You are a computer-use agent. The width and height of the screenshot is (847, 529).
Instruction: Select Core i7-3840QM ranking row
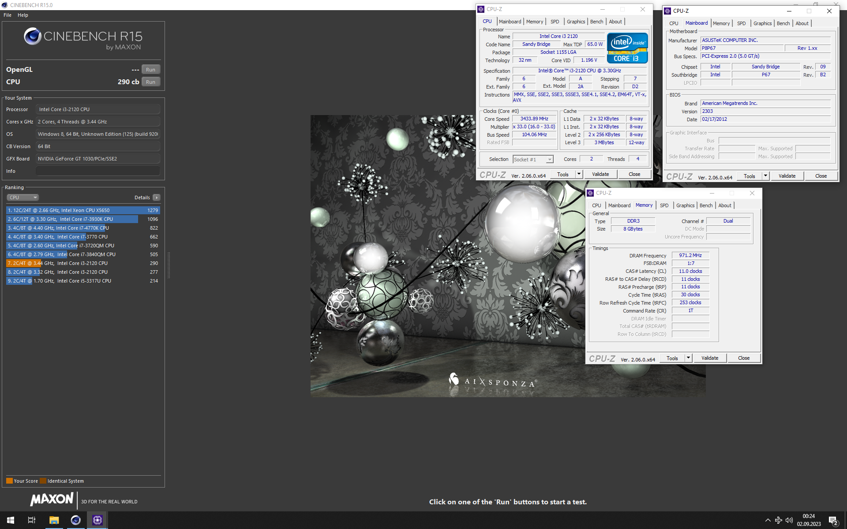[83, 254]
